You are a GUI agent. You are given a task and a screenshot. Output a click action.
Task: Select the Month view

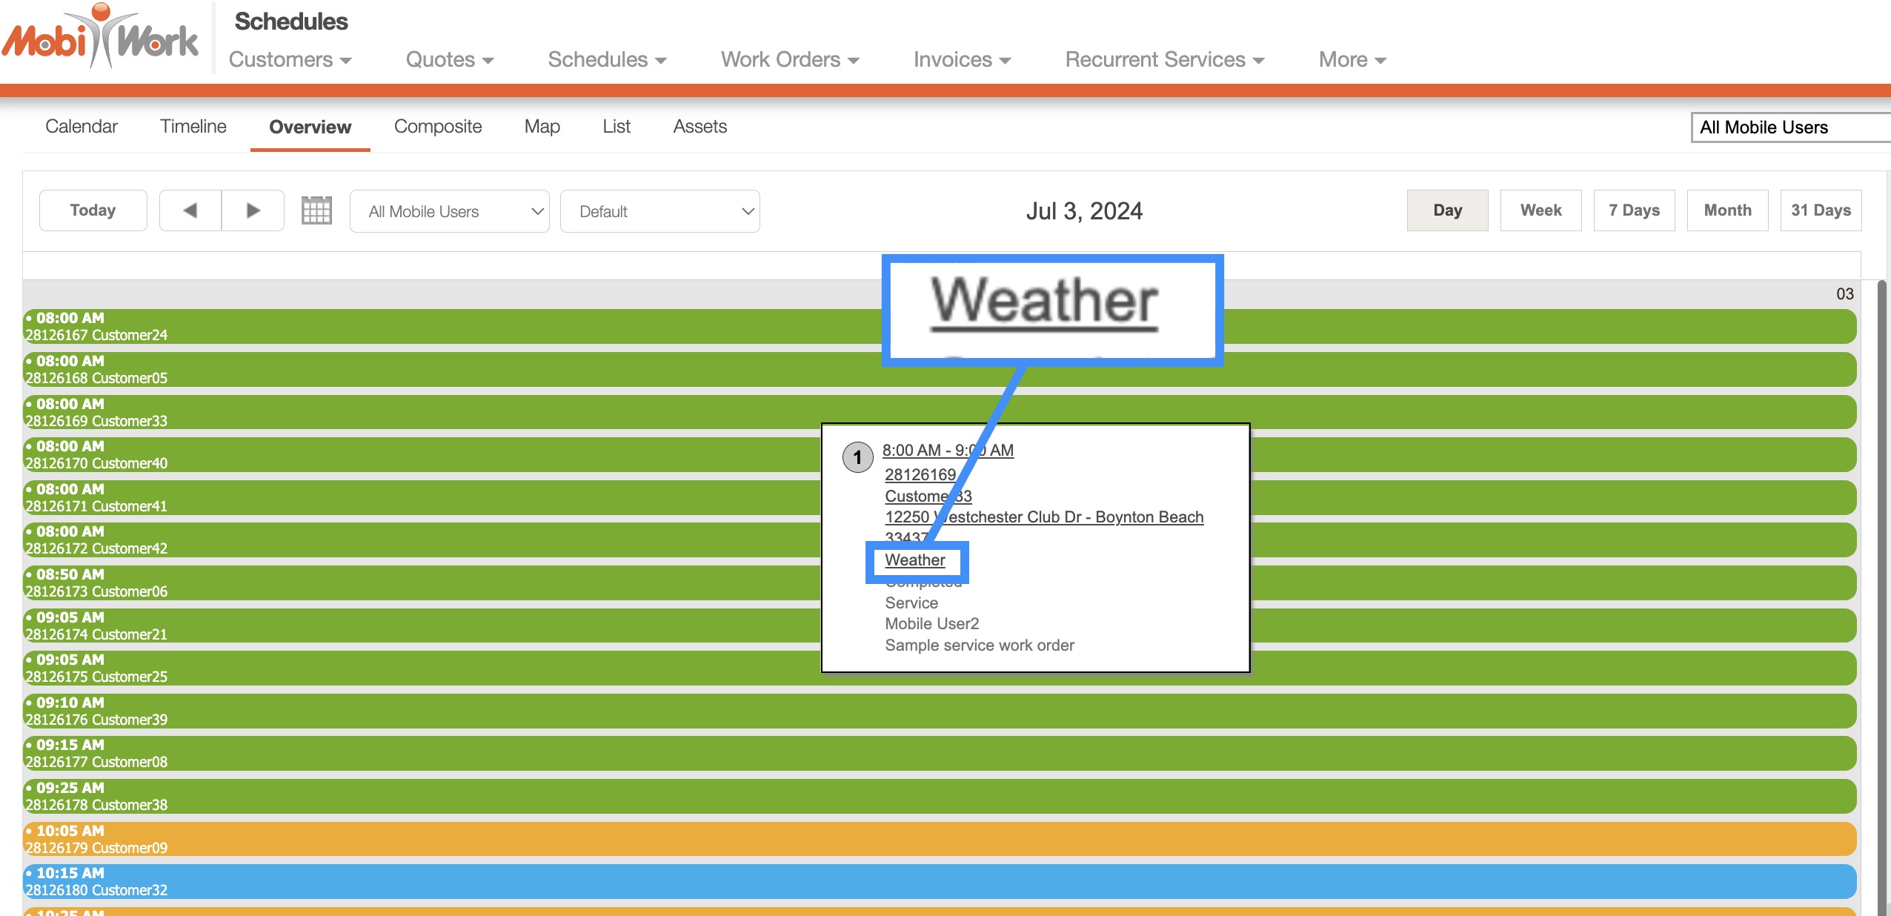pyautogui.click(x=1727, y=210)
